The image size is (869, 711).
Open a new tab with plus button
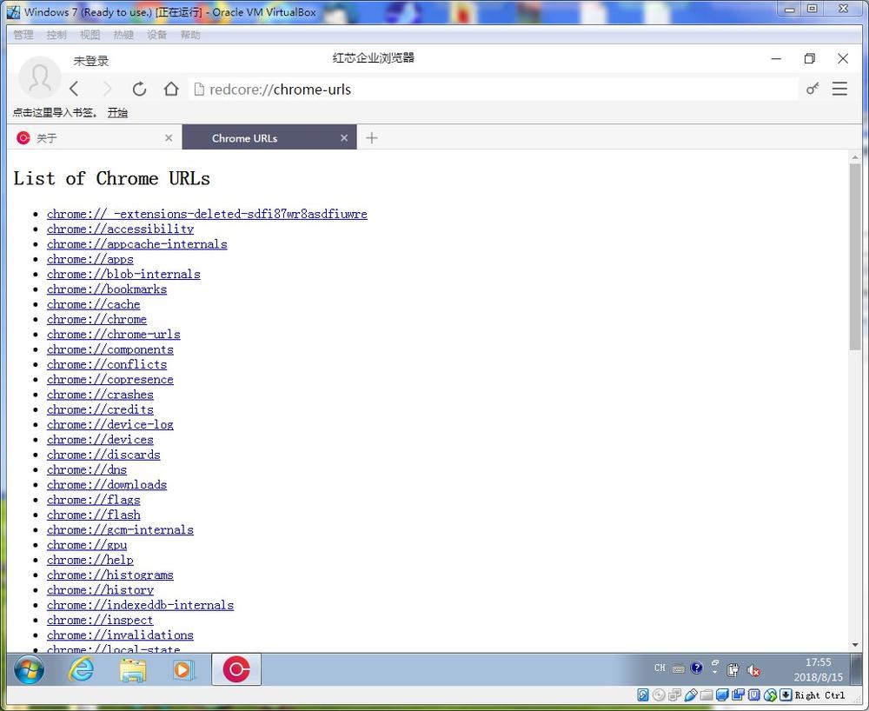pos(372,138)
